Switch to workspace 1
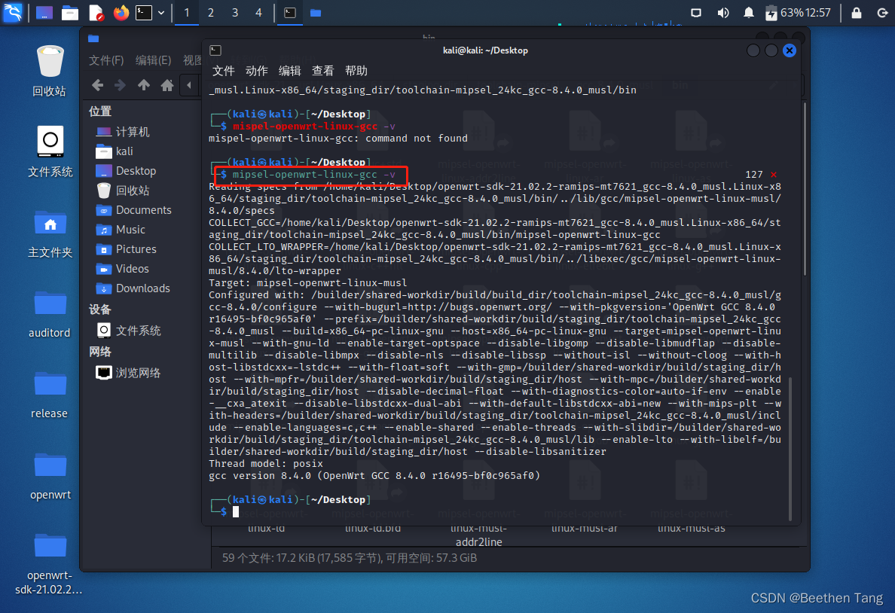 click(187, 13)
